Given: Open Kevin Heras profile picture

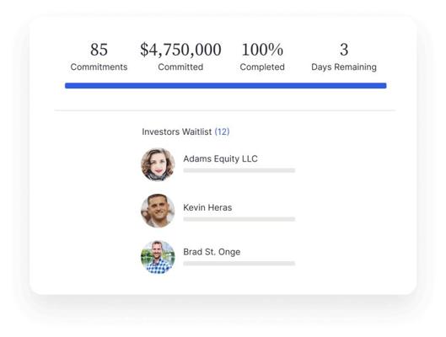Looking at the screenshot, I should pyautogui.click(x=158, y=211).
